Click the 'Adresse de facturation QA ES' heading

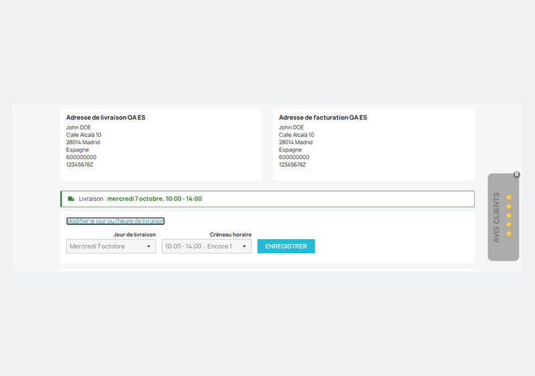coord(323,118)
